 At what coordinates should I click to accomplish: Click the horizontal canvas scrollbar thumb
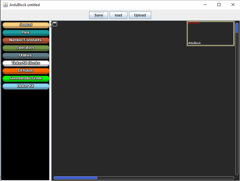pyautogui.click(x=75, y=178)
